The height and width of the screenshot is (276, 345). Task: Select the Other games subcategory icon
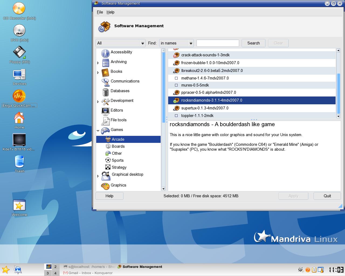coord(108,153)
